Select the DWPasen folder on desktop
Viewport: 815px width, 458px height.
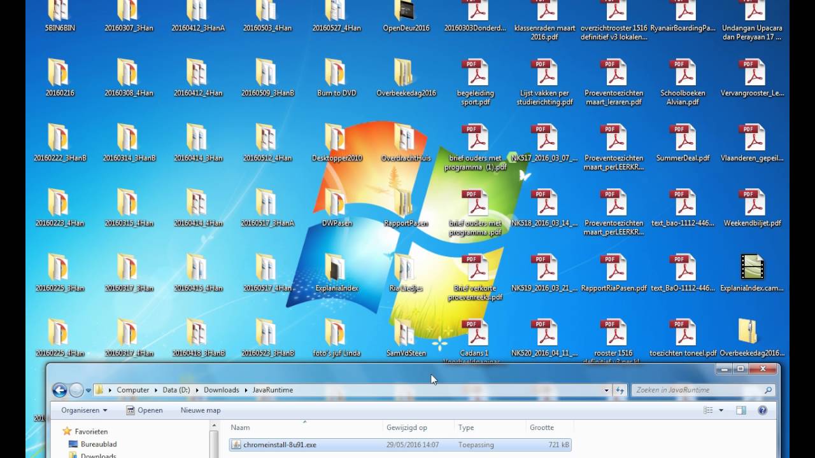(x=336, y=202)
